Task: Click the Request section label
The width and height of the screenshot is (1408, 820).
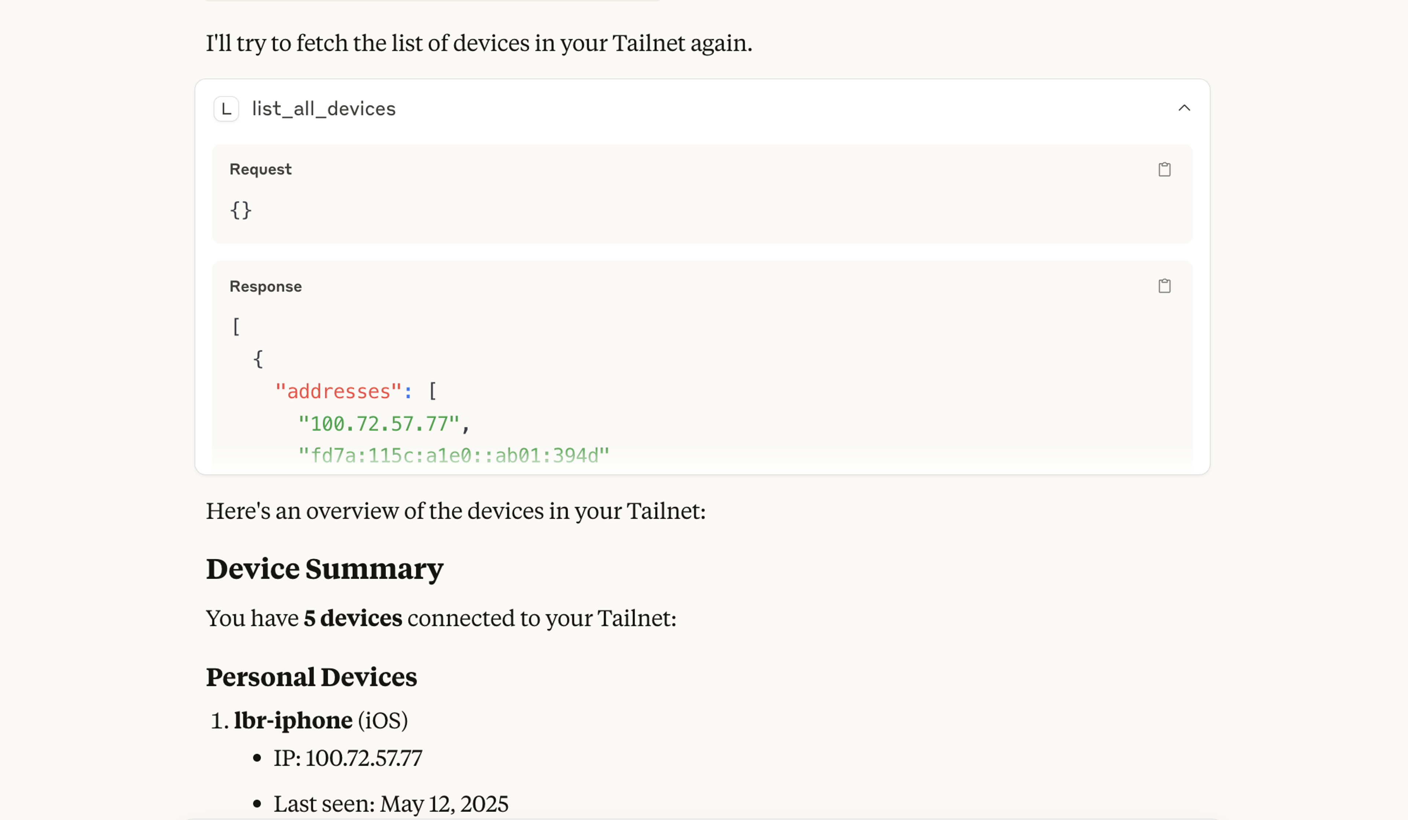Action: (x=260, y=169)
